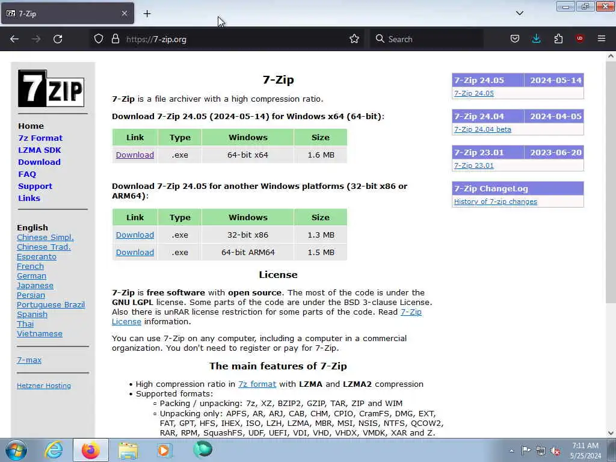Open the FAQ page
The image size is (616, 462).
[26, 174]
